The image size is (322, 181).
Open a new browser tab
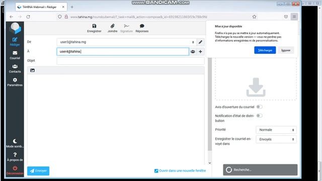click(x=72, y=7)
